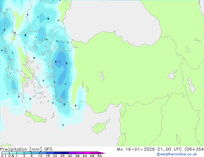The width and height of the screenshot is (204, 157).
Task: Select the 35–40 mm legend color box
Action: click(79, 153)
